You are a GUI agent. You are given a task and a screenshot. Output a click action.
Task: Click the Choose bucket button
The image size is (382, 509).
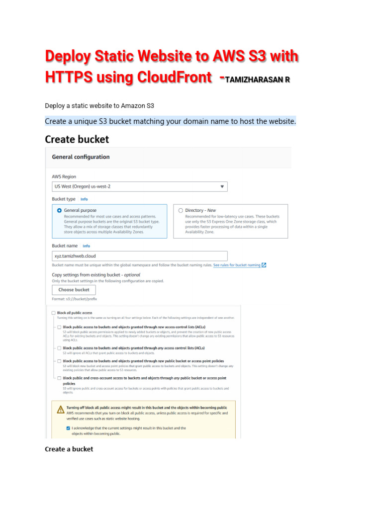pyautogui.click(x=74, y=290)
